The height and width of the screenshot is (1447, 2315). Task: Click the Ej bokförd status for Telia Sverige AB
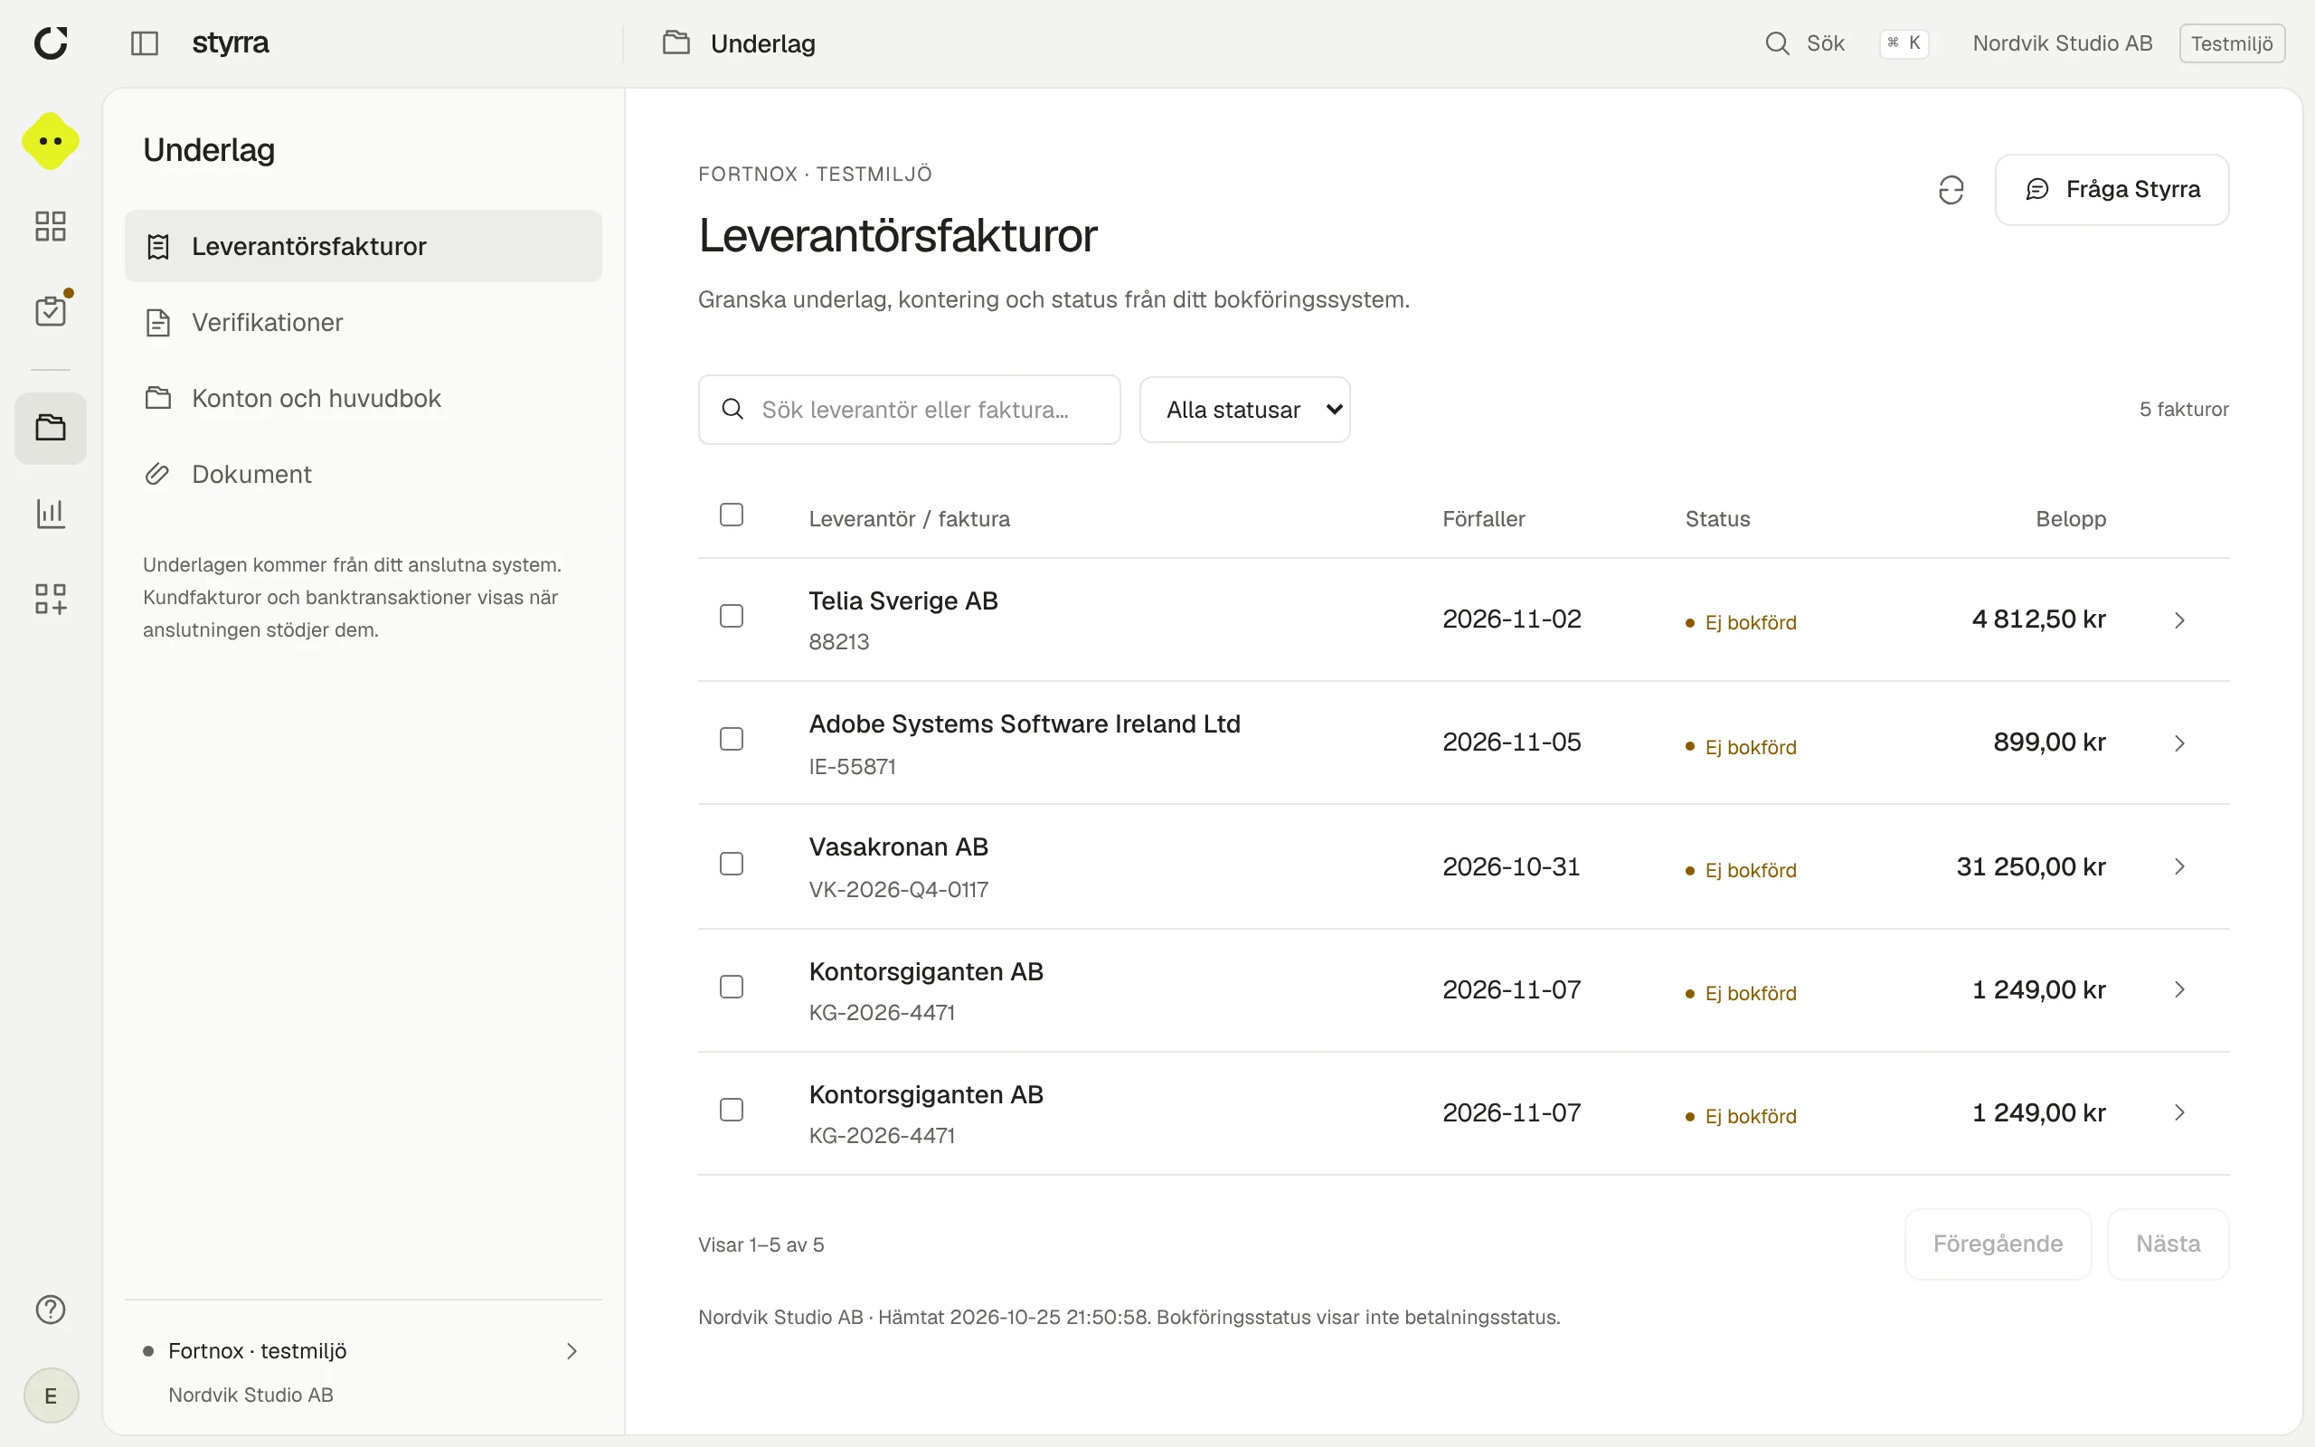(x=1741, y=622)
